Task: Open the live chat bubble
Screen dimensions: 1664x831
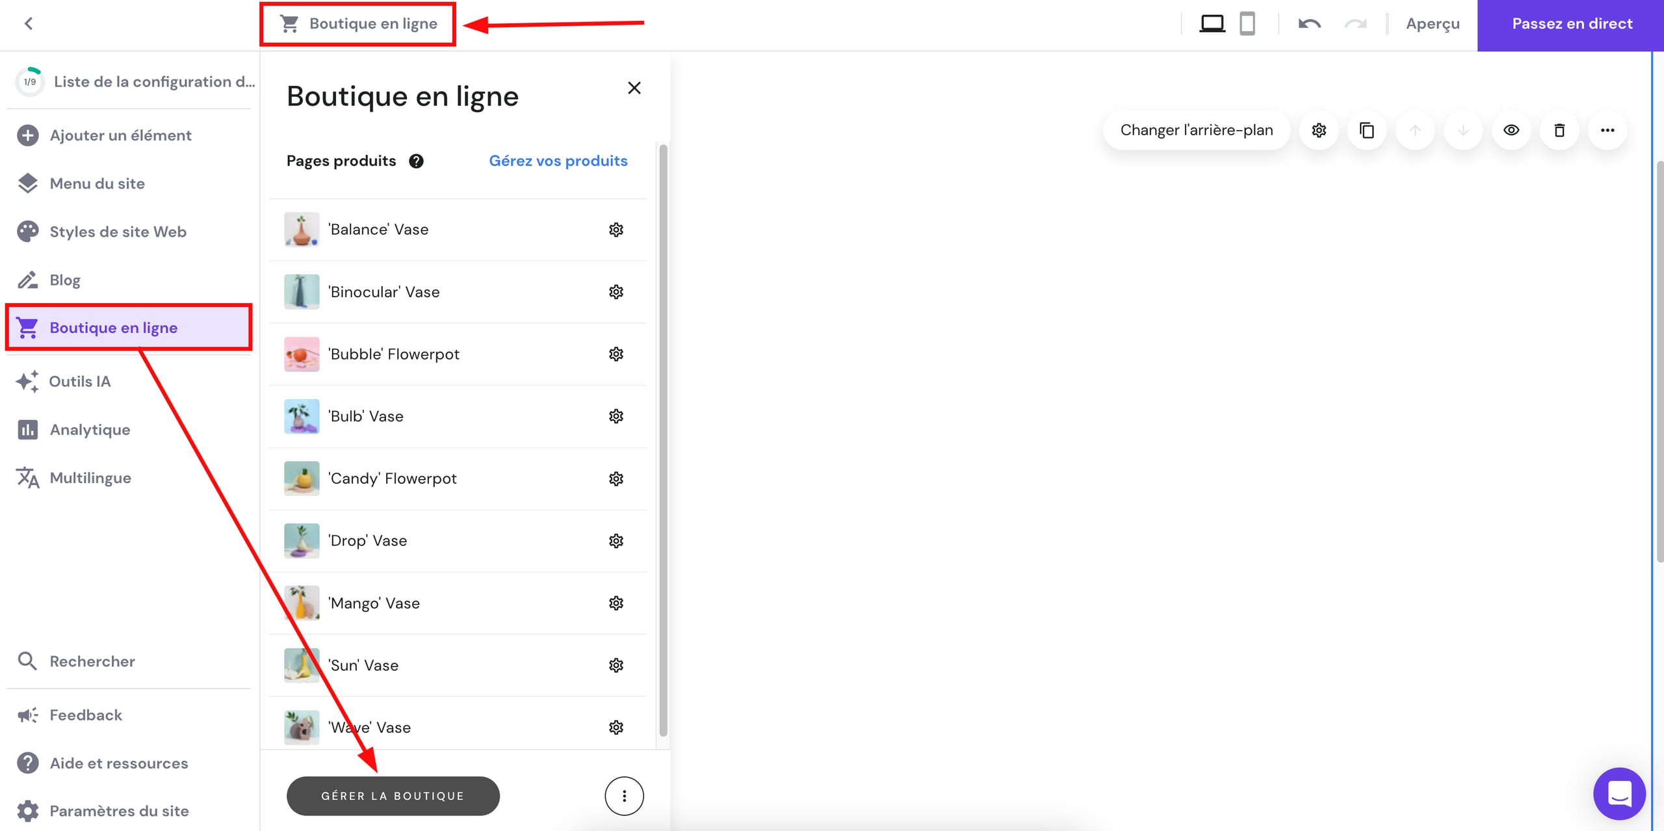Action: pyautogui.click(x=1619, y=793)
